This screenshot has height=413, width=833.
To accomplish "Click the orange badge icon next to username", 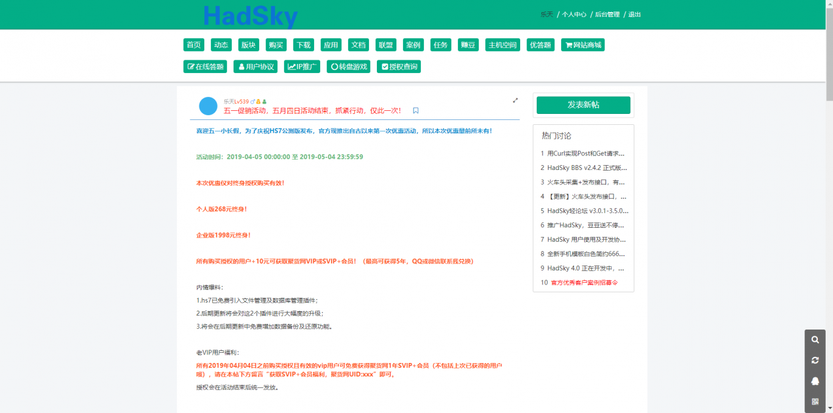I will pos(259,102).
